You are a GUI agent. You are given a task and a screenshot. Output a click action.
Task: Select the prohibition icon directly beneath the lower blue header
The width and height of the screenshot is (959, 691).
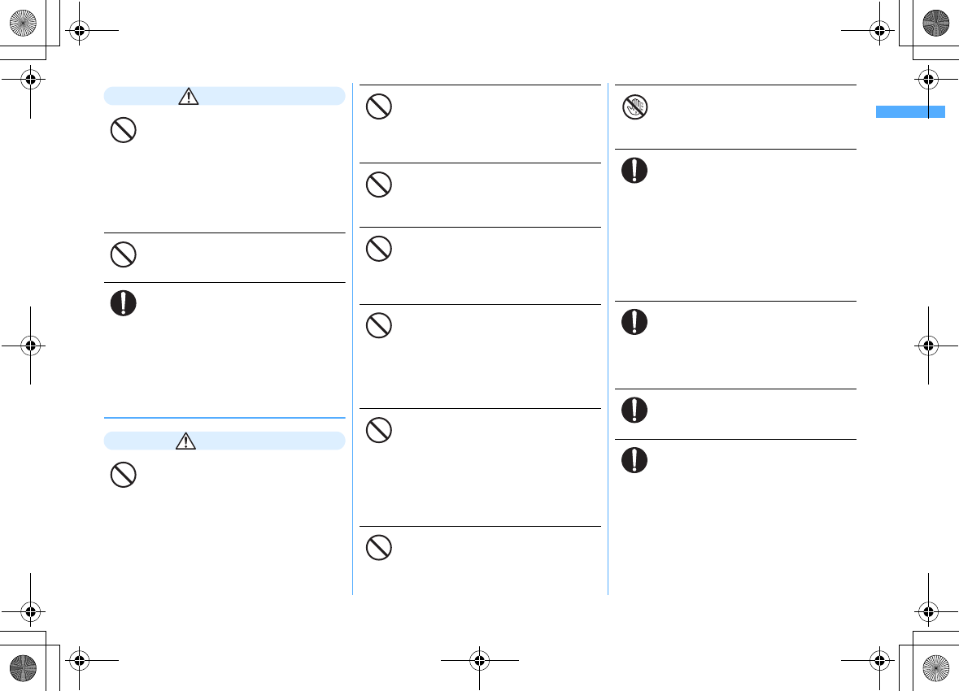pyautogui.click(x=123, y=476)
